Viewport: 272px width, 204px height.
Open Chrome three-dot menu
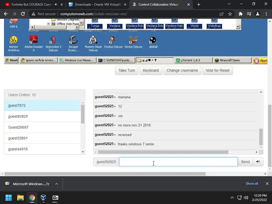click(x=266, y=14)
